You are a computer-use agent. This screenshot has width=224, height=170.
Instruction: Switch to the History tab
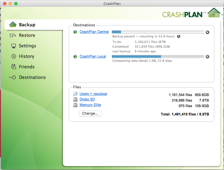tap(26, 56)
